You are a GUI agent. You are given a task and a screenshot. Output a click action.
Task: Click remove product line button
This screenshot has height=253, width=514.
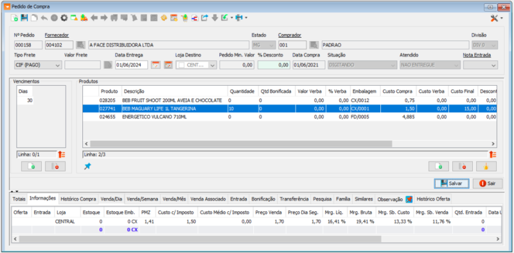(x=463, y=167)
